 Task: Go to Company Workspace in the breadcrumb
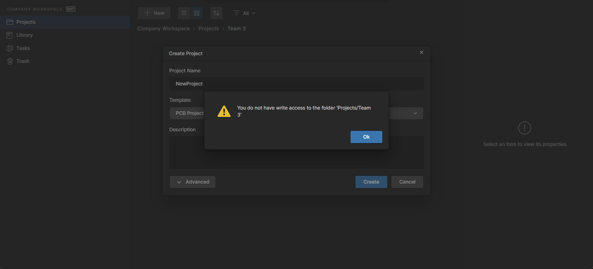click(x=164, y=29)
